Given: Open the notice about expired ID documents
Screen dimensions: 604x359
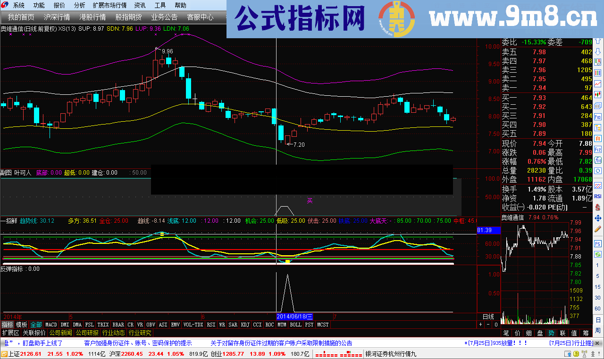Looking at the screenshot, I should 281,343.
